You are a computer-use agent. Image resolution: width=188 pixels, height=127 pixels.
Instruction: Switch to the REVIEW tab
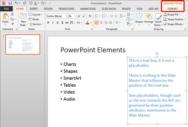click(x=126, y=9)
